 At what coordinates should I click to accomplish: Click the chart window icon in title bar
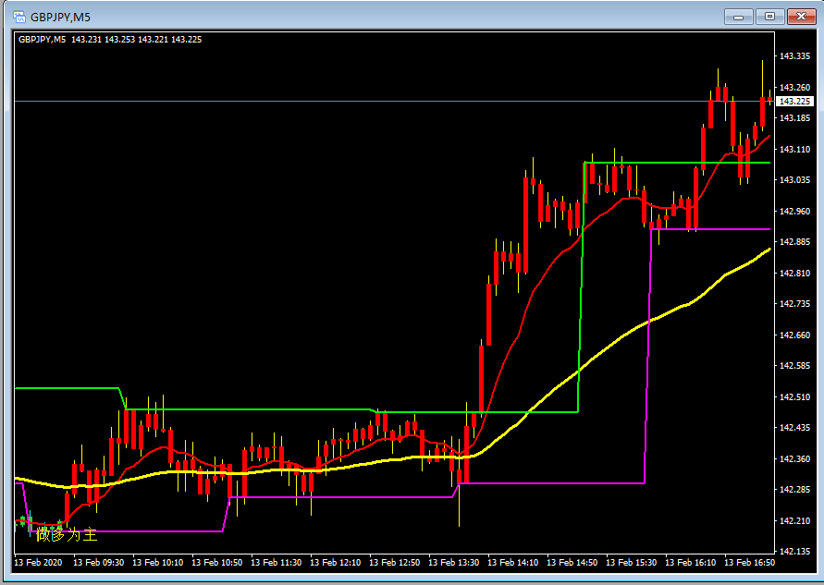18,16
